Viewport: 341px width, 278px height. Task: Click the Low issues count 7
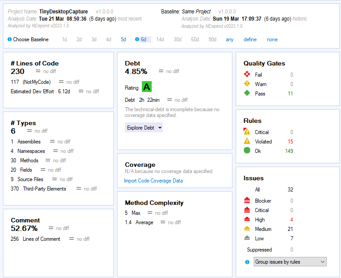tap(292, 239)
